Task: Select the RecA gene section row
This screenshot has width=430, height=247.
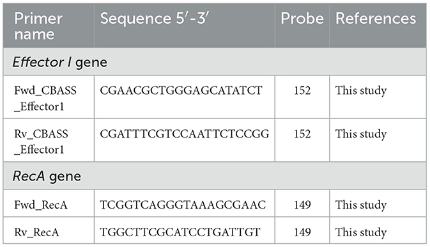Action: point(215,176)
